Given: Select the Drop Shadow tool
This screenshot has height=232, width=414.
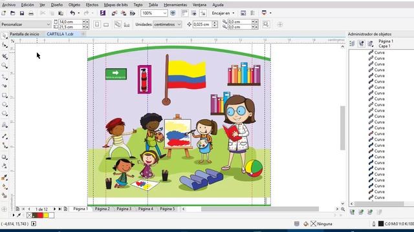Looking at the screenshot, I should 5,157.
